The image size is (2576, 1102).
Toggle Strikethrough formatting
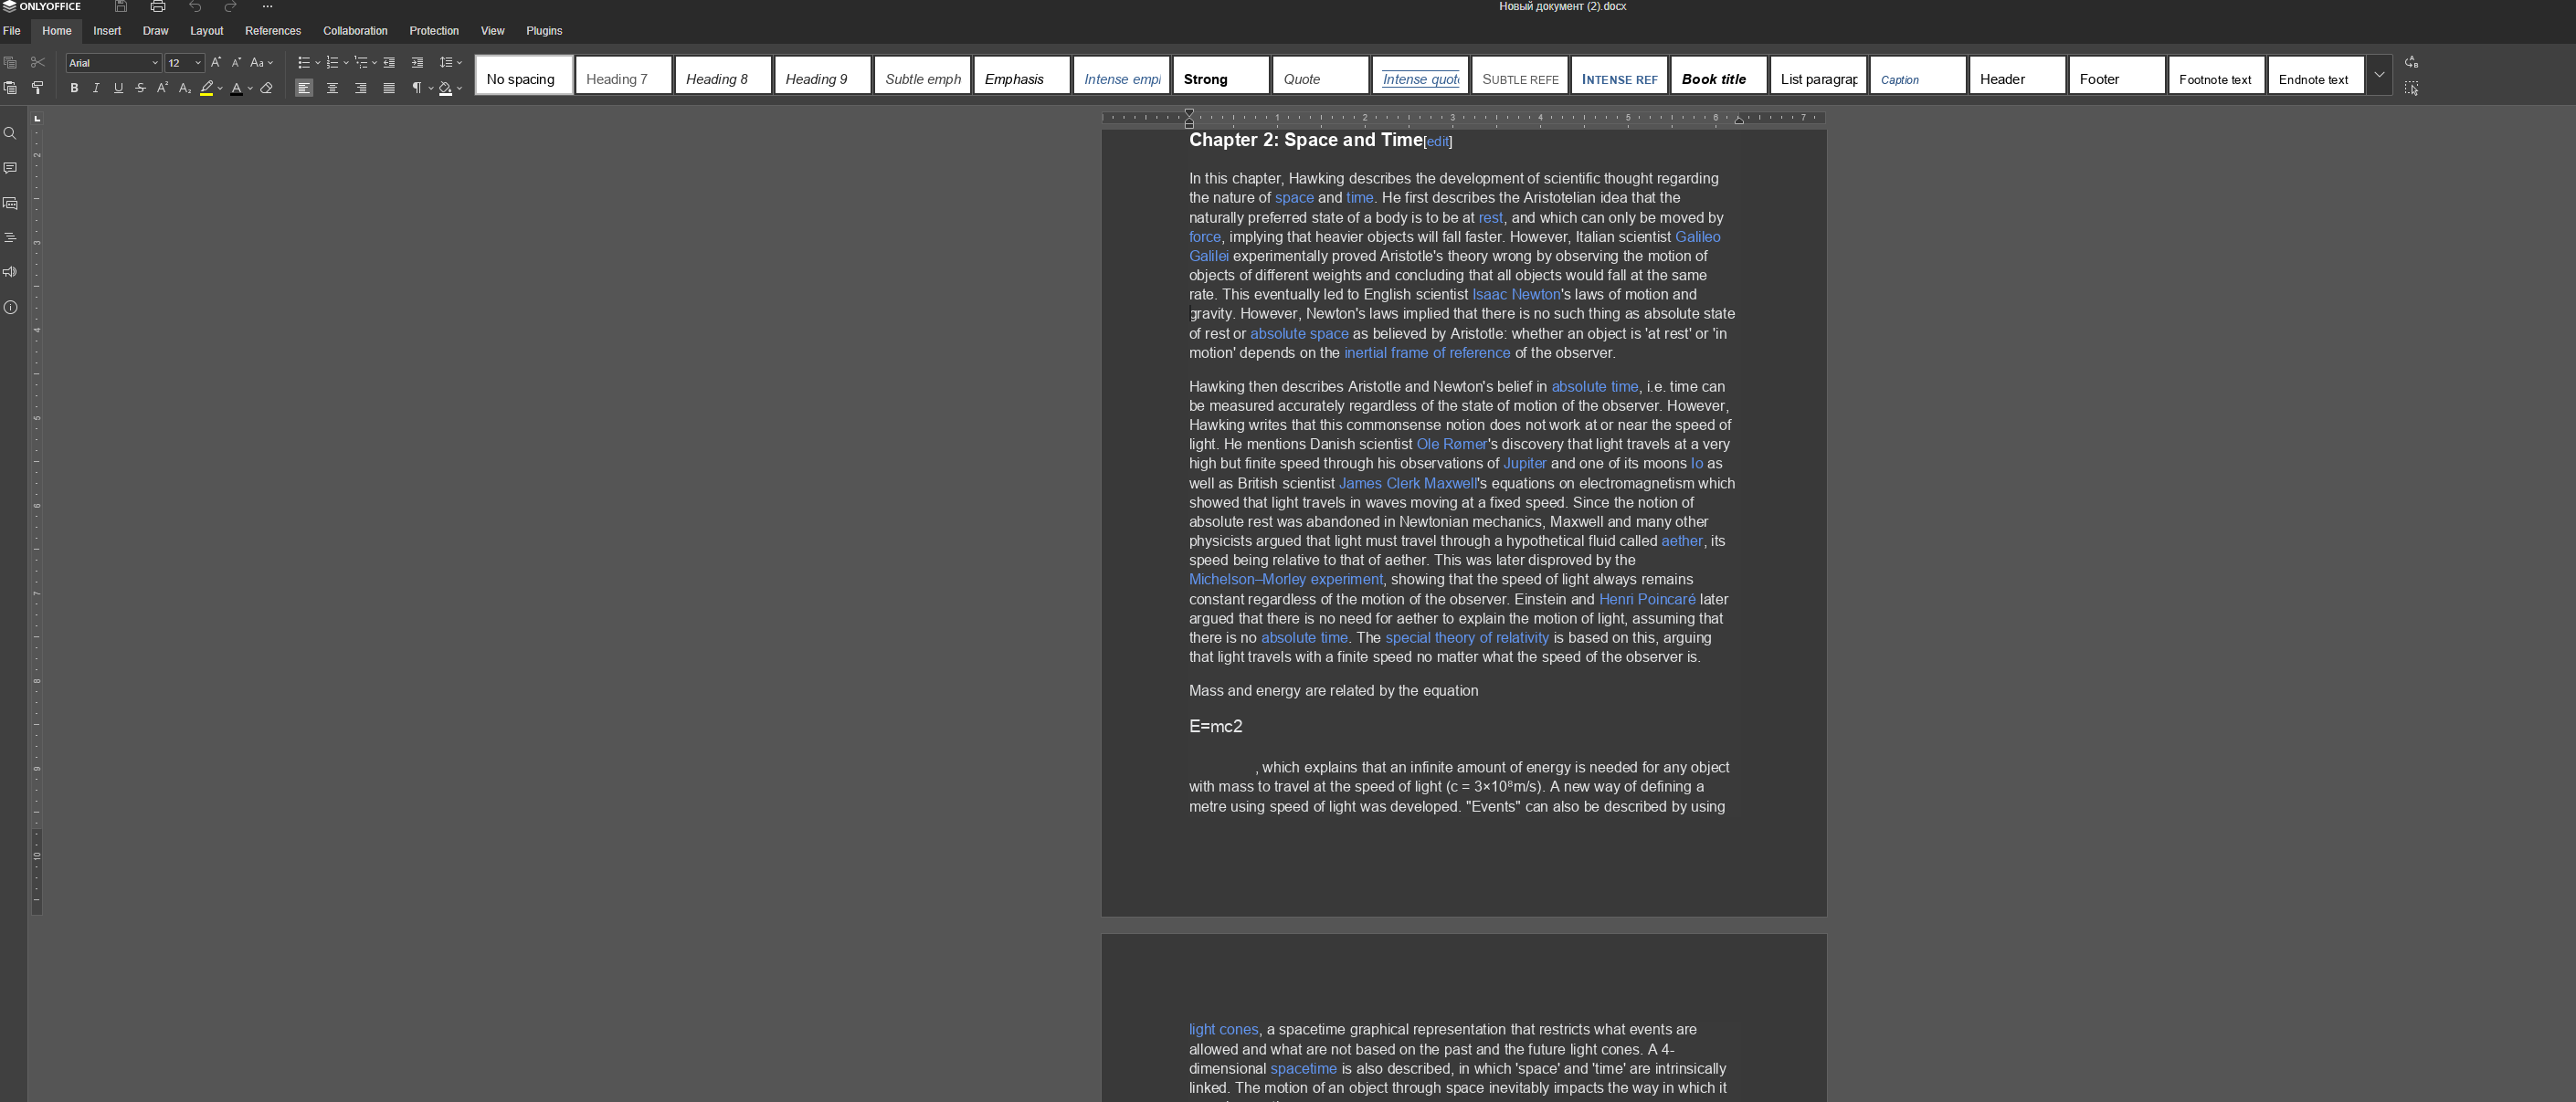tap(140, 88)
